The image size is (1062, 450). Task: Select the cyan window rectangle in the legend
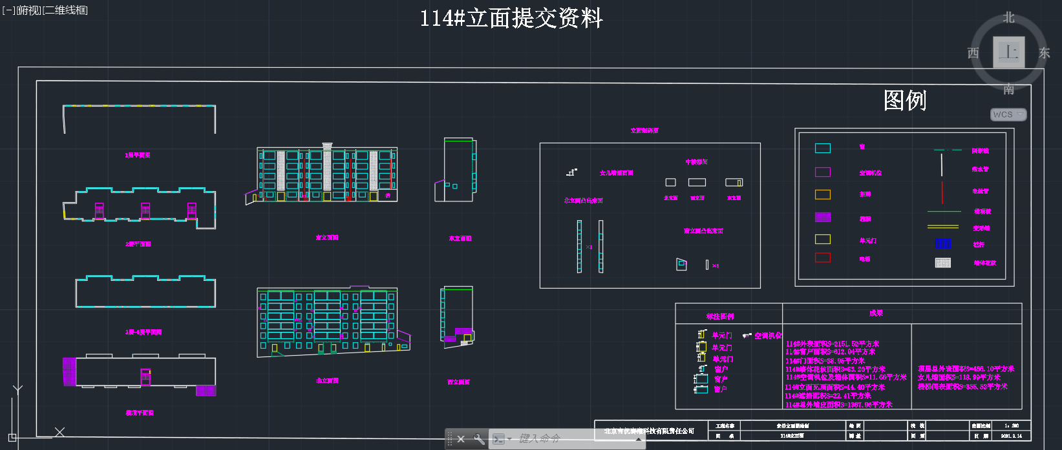click(822, 148)
